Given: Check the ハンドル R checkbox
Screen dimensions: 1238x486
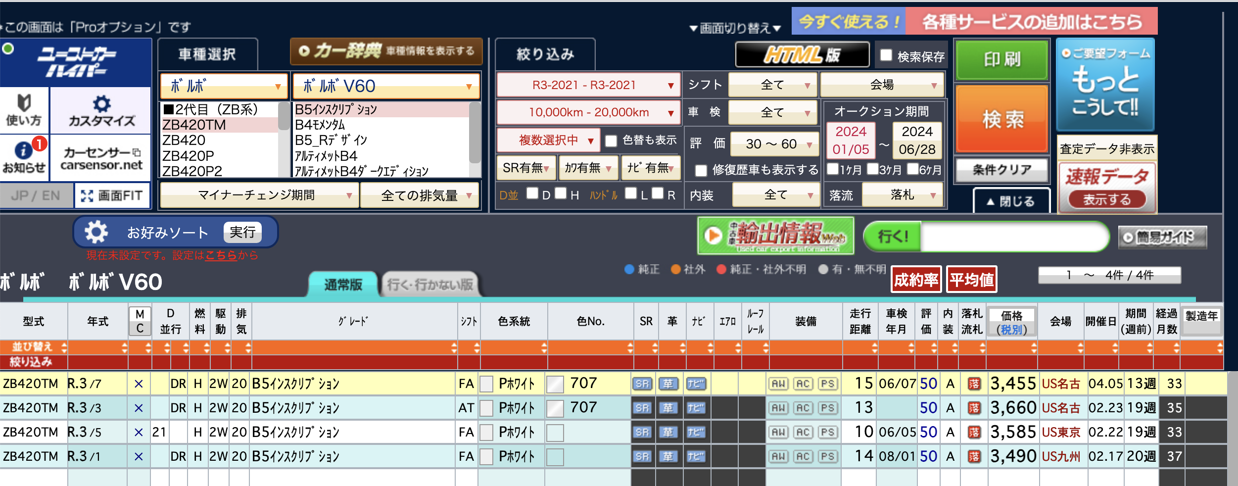Looking at the screenshot, I should point(658,193).
